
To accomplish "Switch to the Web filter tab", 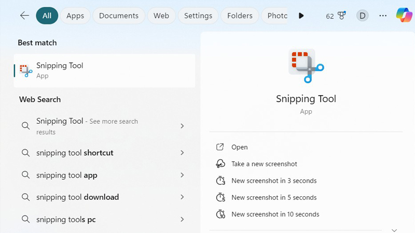I will [x=161, y=16].
